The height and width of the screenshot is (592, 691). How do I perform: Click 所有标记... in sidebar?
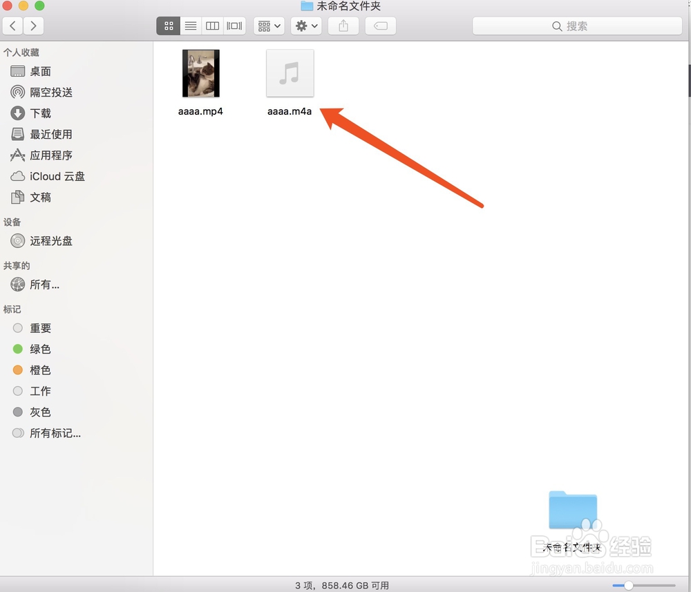(50, 433)
